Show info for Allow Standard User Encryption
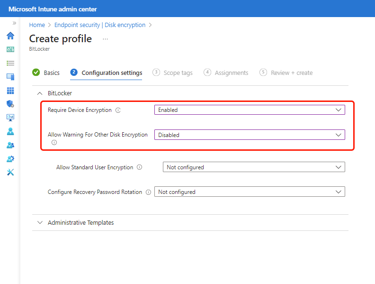Screen dimensions: 375x284 pos(139,167)
